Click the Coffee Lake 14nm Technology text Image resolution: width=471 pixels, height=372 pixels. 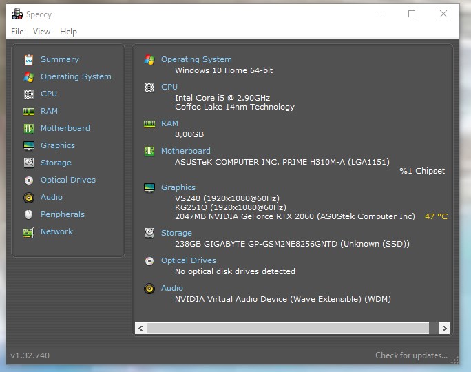tap(235, 107)
